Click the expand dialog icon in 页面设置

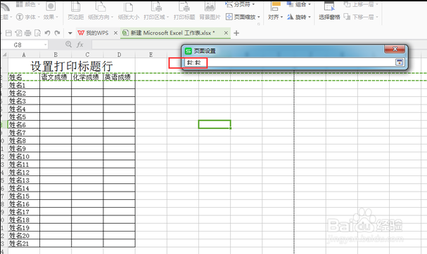400,62
